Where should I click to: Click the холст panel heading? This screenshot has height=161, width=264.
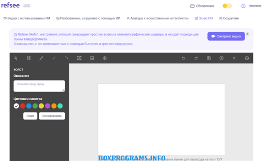(18, 70)
